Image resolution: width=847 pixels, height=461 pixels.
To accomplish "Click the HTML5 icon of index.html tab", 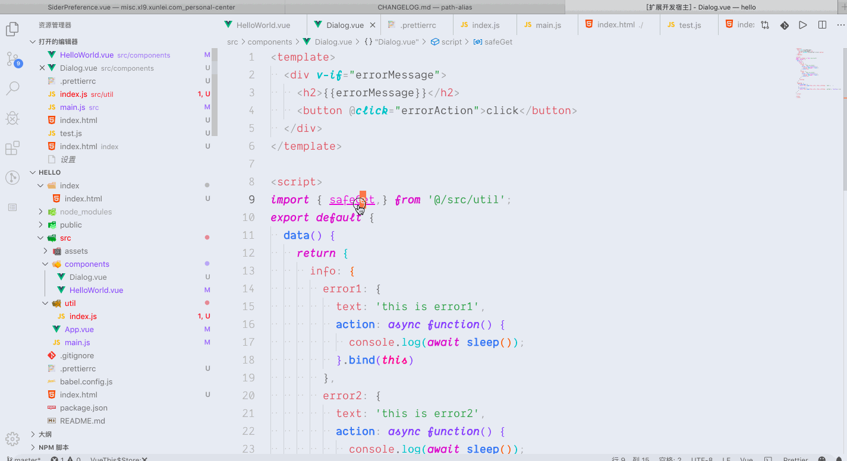I will (x=589, y=24).
